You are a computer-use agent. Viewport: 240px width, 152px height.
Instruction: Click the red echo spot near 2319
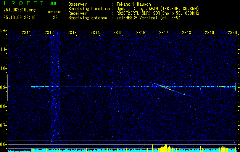(223, 86)
